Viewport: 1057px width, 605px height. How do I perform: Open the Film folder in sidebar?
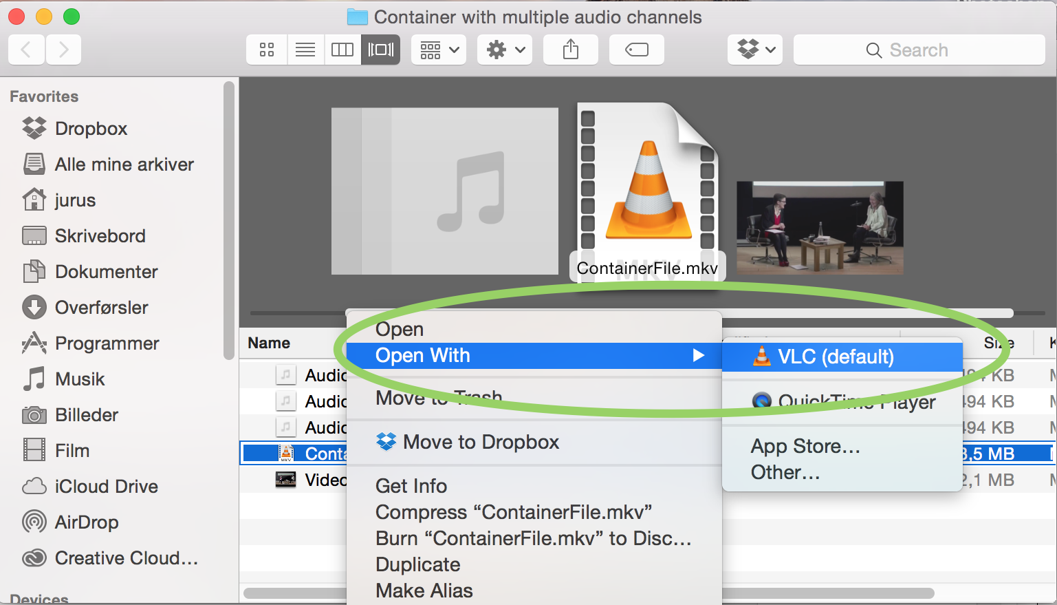pos(56,451)
